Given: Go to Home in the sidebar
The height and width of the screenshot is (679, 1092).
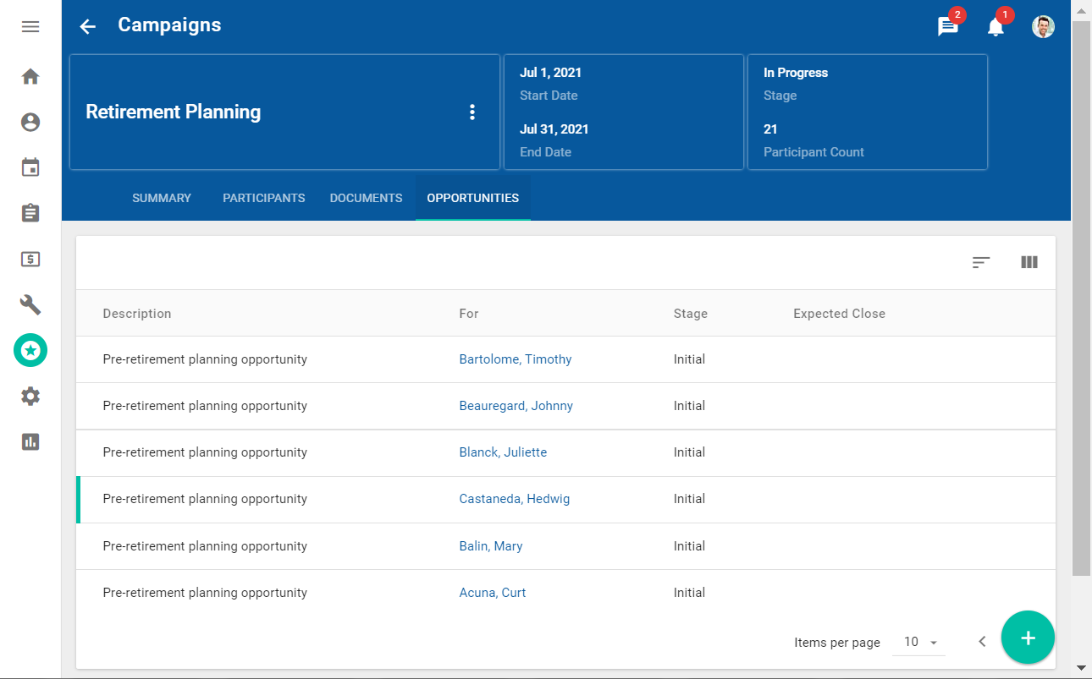Looking at the screenshot, I should [30, 77].
